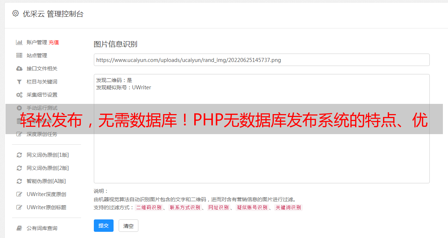Click the 同义词伪原创[1版] refresh icon

[x=19, y=155]
